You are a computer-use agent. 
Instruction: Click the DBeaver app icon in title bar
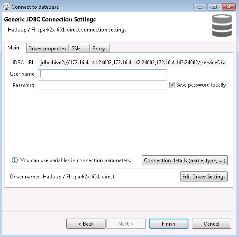pos(6,7)
